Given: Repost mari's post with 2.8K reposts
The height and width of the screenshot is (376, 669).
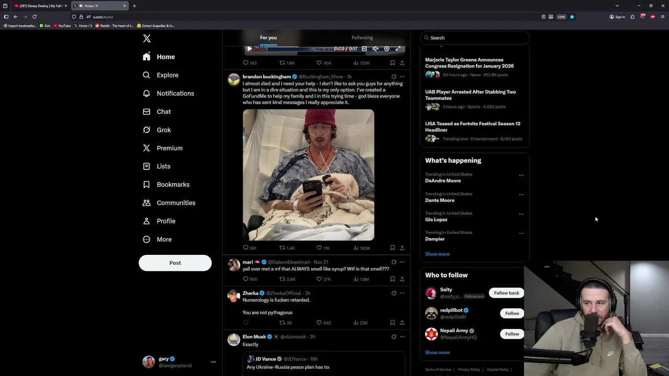Looking at the screenshot, I should click(287, 279).
